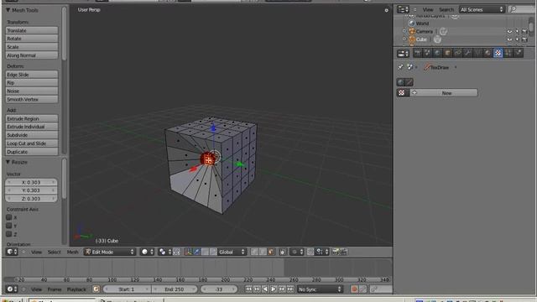Open the Object Data mesh tab
The height and width of the screenshot is (302, 537).
[477, 53]
